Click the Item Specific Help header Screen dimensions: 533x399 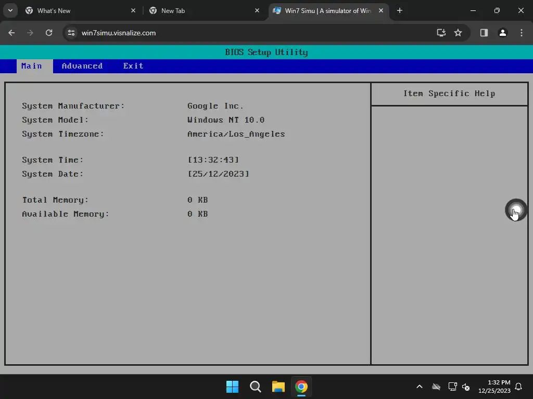coord(449,94)
